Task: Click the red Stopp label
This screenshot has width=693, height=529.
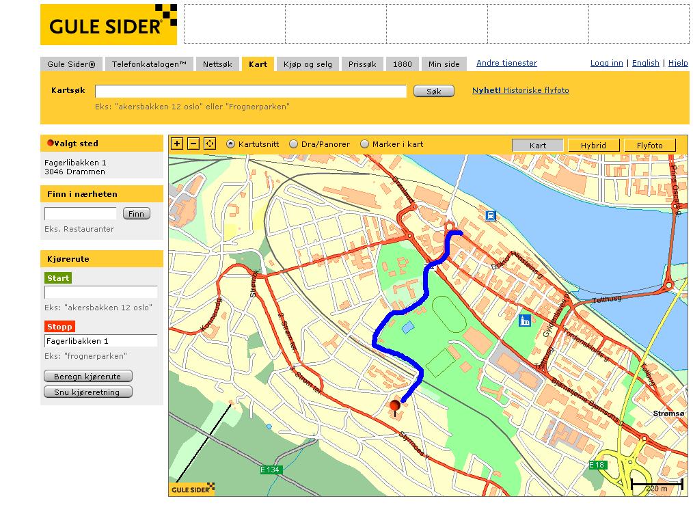Action: tap(59, 327)
